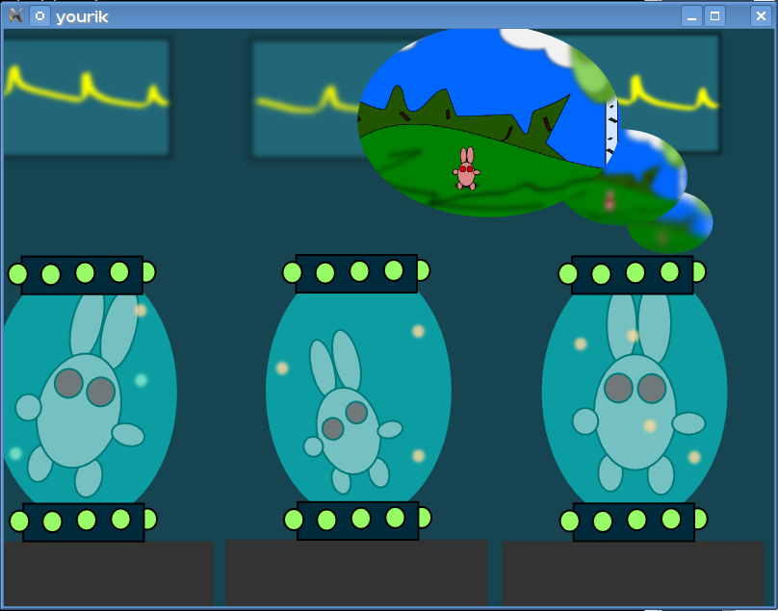Click the yourik title bar text
This screenshot has width=778, height=611.
pos(82,16)
